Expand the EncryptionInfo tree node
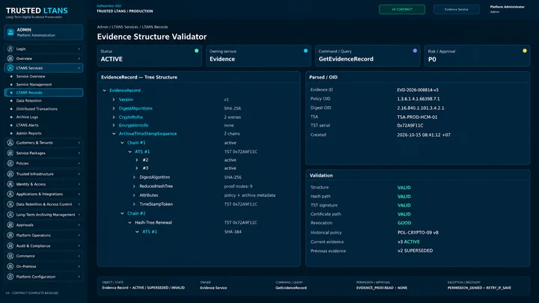 tap(114, 126)
